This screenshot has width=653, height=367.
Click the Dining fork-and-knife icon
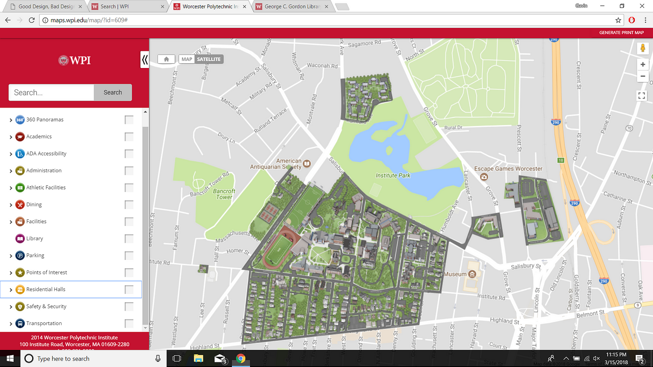click(x=20, y=204)
